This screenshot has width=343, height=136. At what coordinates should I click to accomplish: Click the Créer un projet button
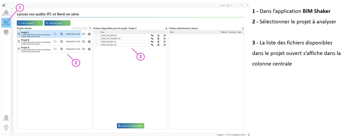(30, 23)
